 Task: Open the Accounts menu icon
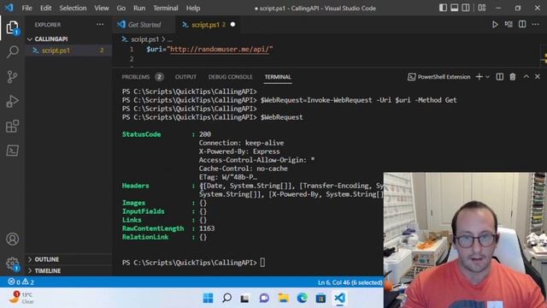(x=12, y=240)
